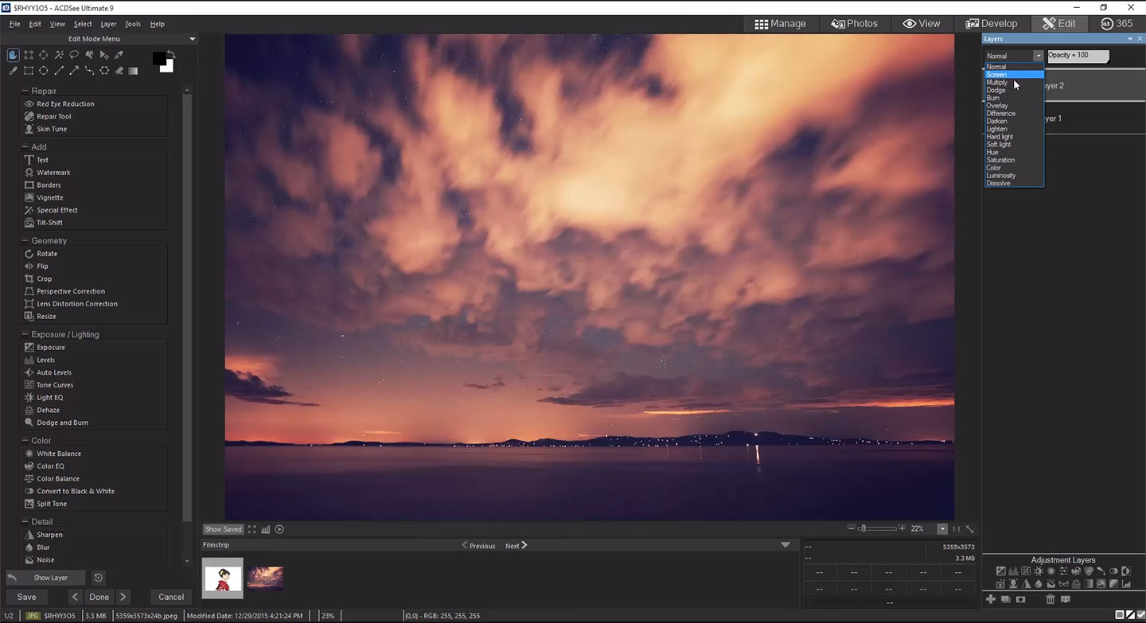Toggle actual size 1:1 view

[x=956, y=529]
